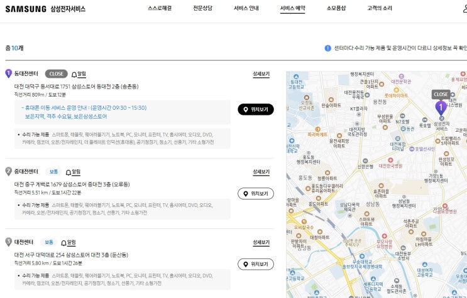This screenshot has width=467, height=298.
Task: Open 상세보기 for 중대전센터
Action: click(x=261, y=172)
